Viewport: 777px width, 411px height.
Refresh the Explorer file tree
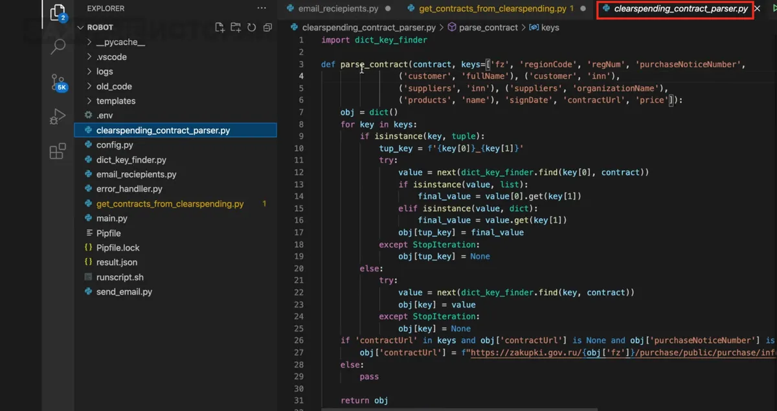pyautogui.click(x=251, y=27)
